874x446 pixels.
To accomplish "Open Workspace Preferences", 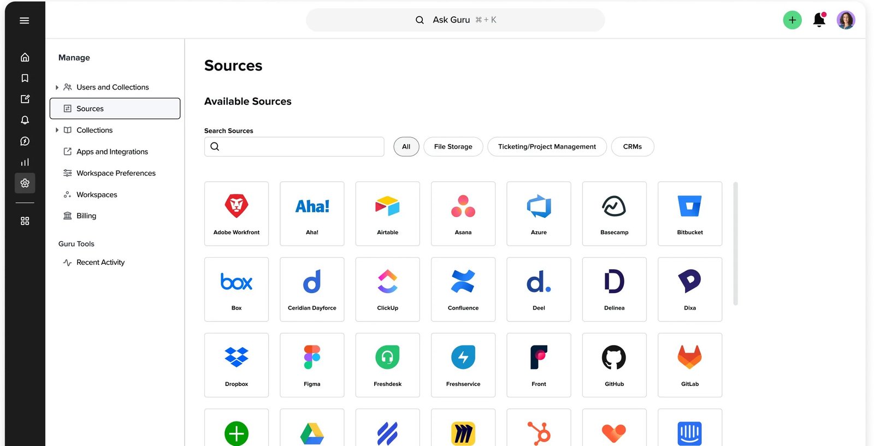I will (x=115, y=173).
